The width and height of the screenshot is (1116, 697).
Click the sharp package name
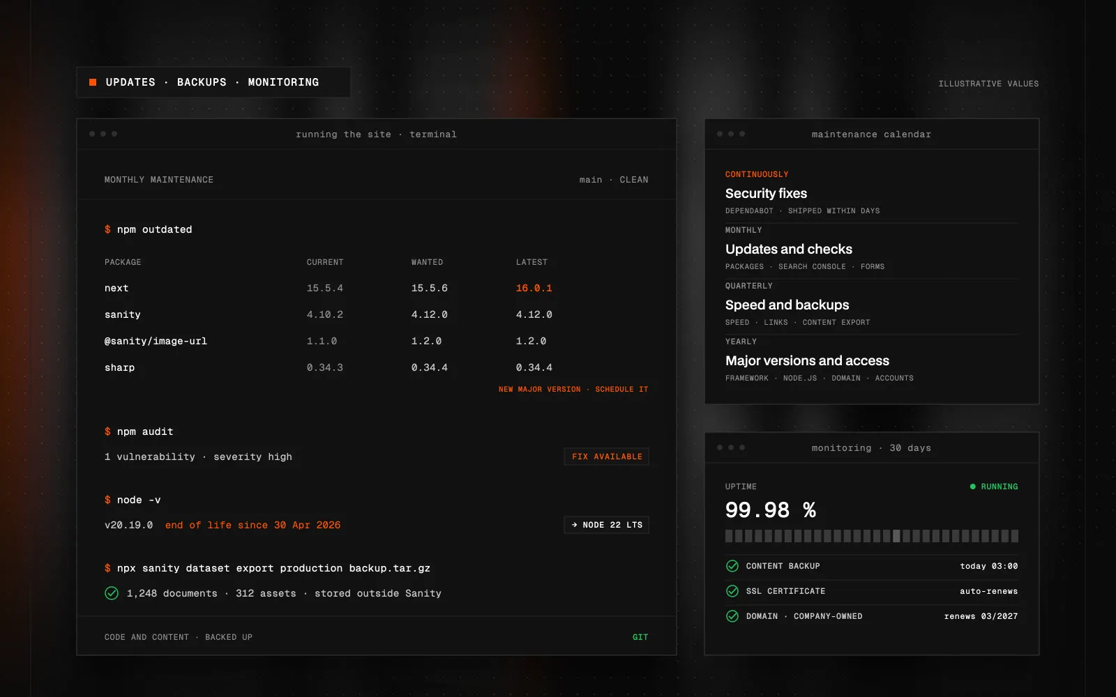pyautogui.click(x=119, y=367)
